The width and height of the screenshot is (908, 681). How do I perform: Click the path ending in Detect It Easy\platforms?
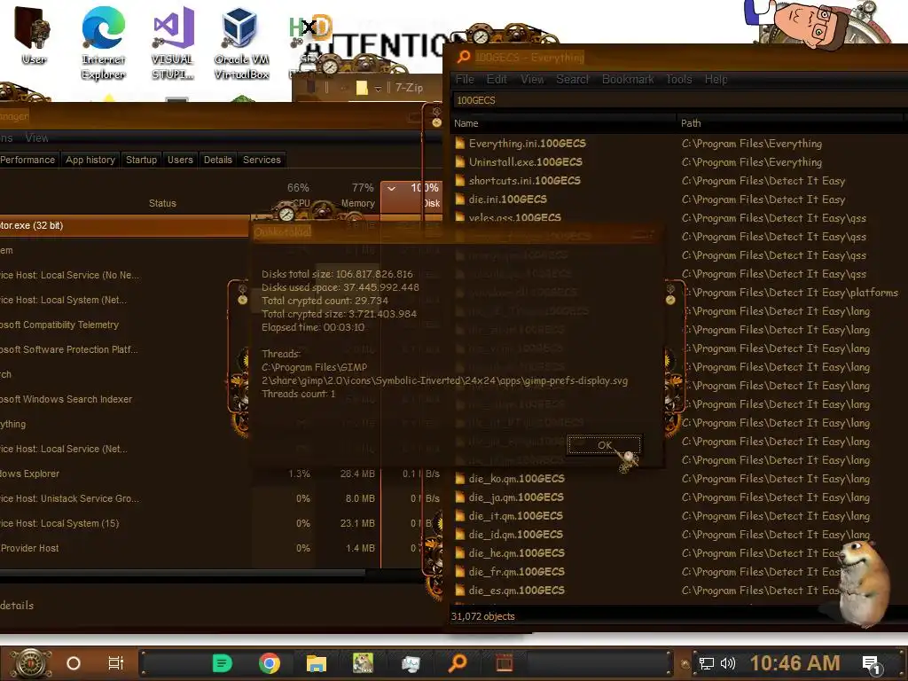(792, 293)
